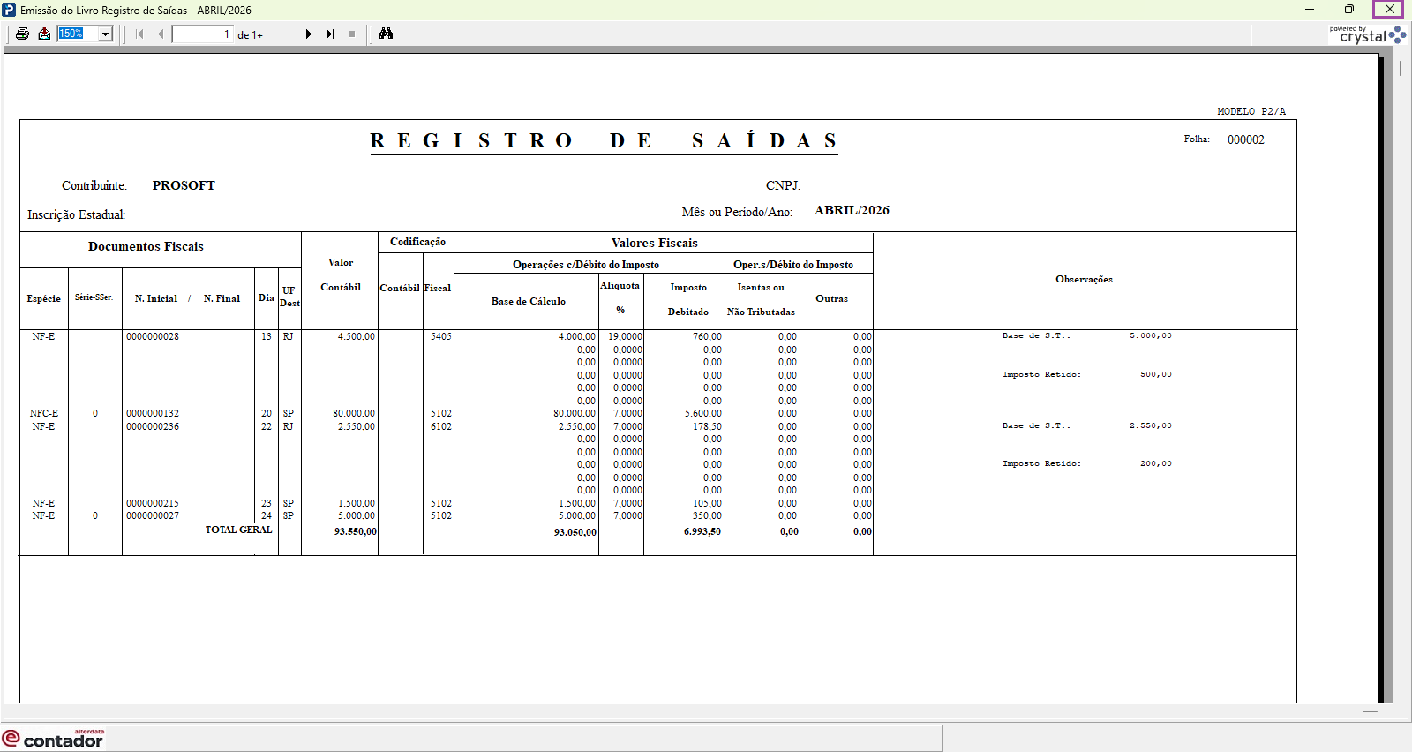This screenshot has height=752, width=1412.
Task: Click the CNPJ label
Action: click(783, 185)
